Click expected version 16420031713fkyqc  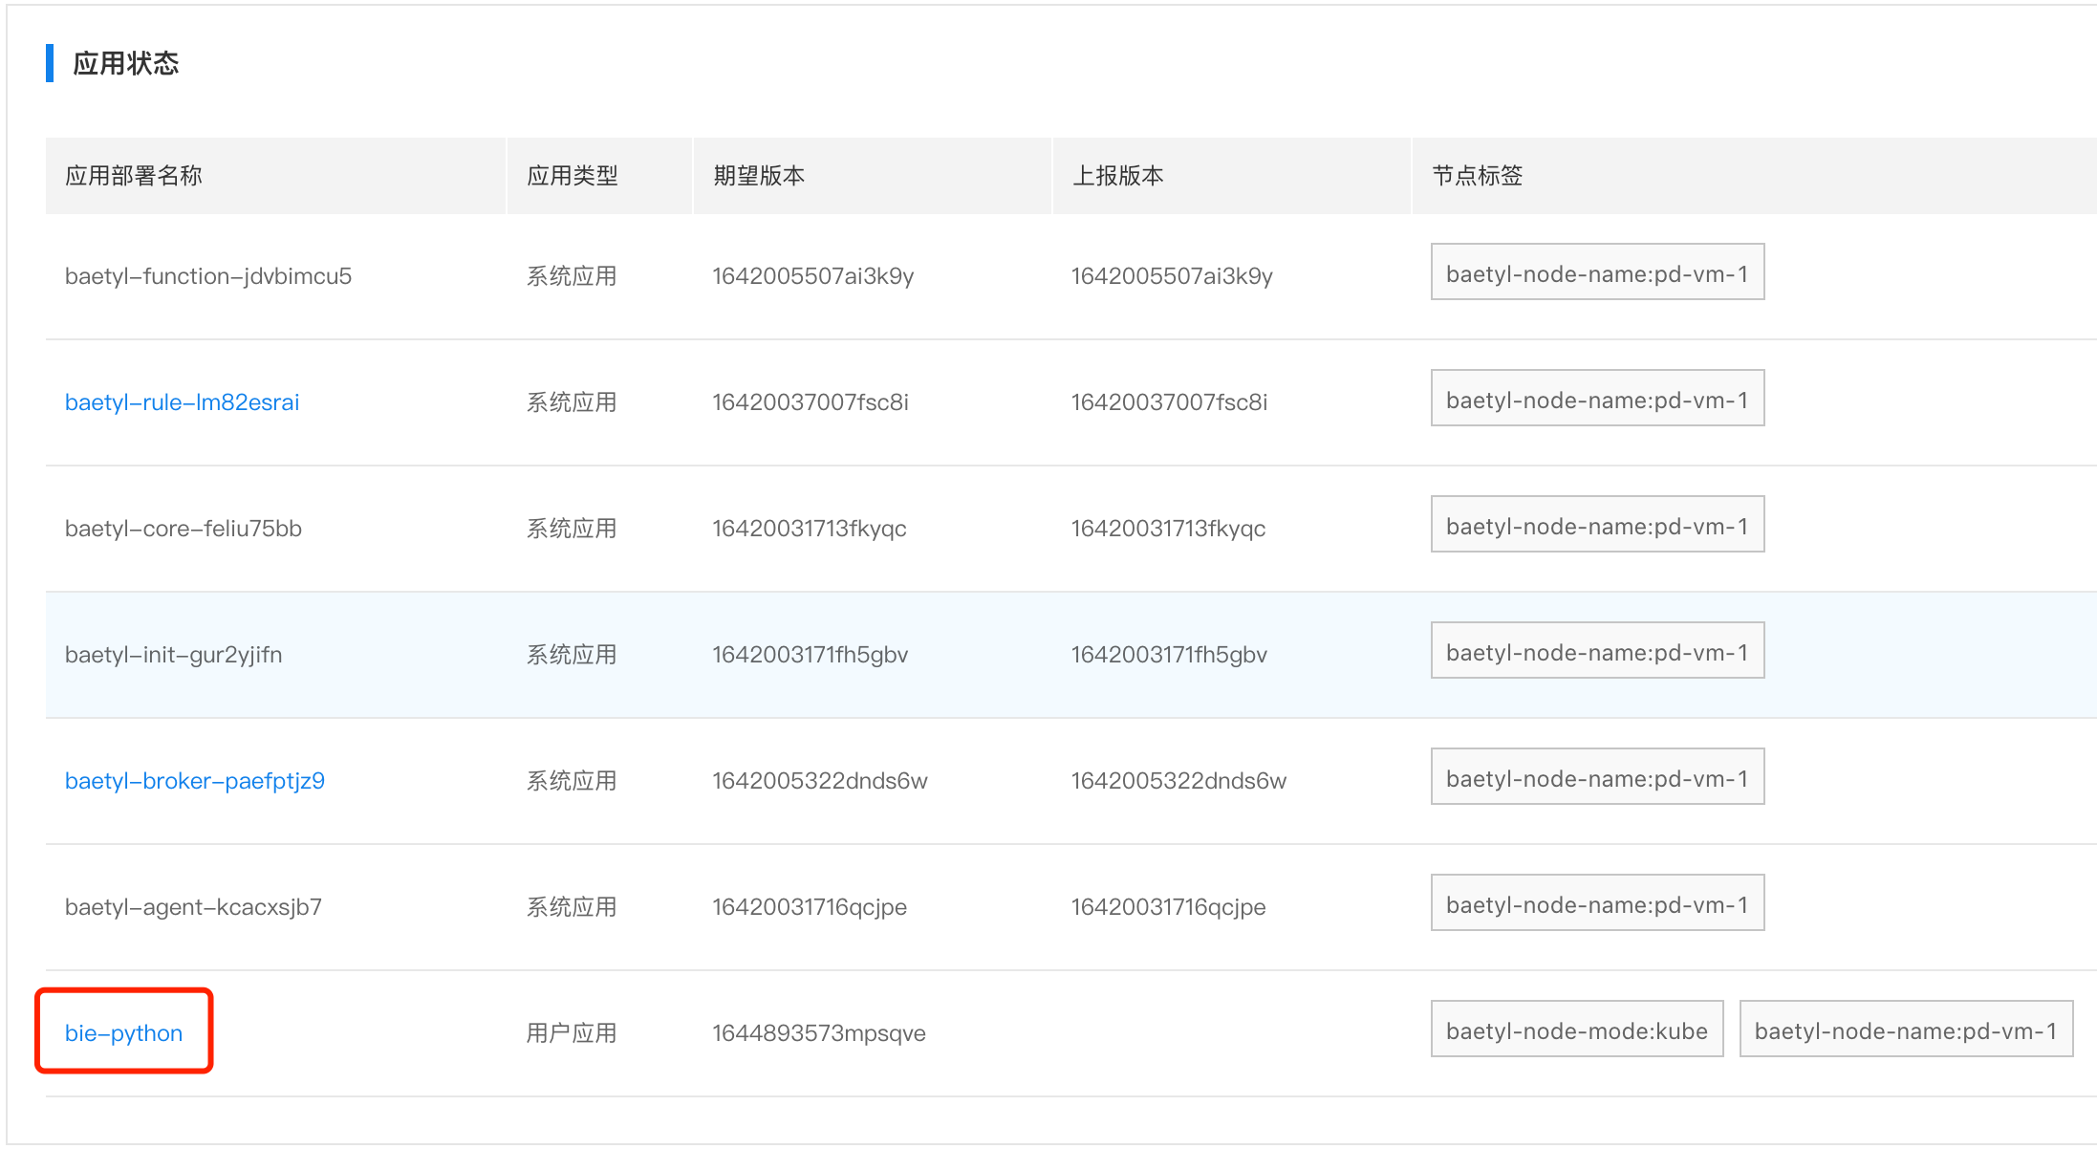click(810, 529)
